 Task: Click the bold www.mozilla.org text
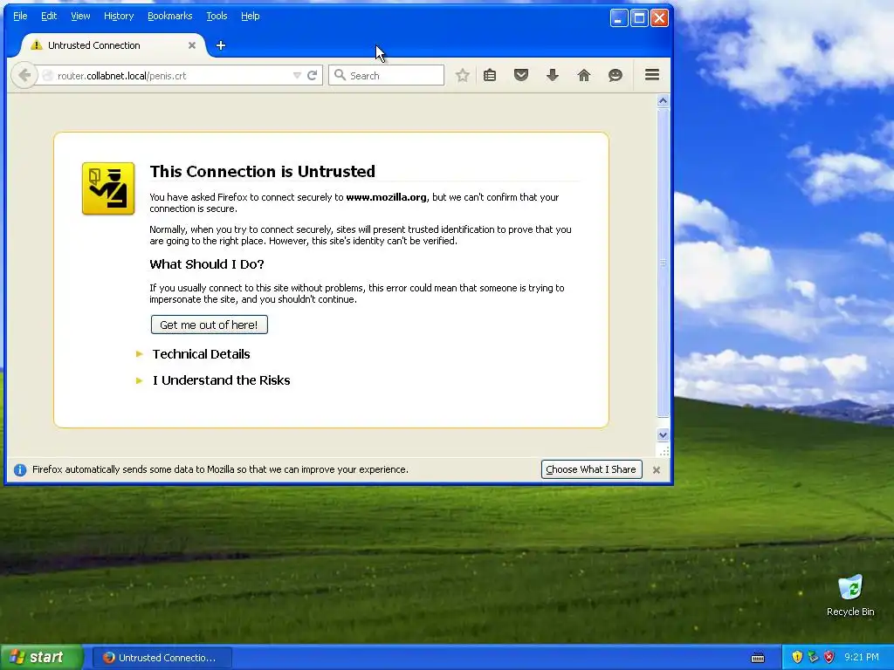[386, 197]
